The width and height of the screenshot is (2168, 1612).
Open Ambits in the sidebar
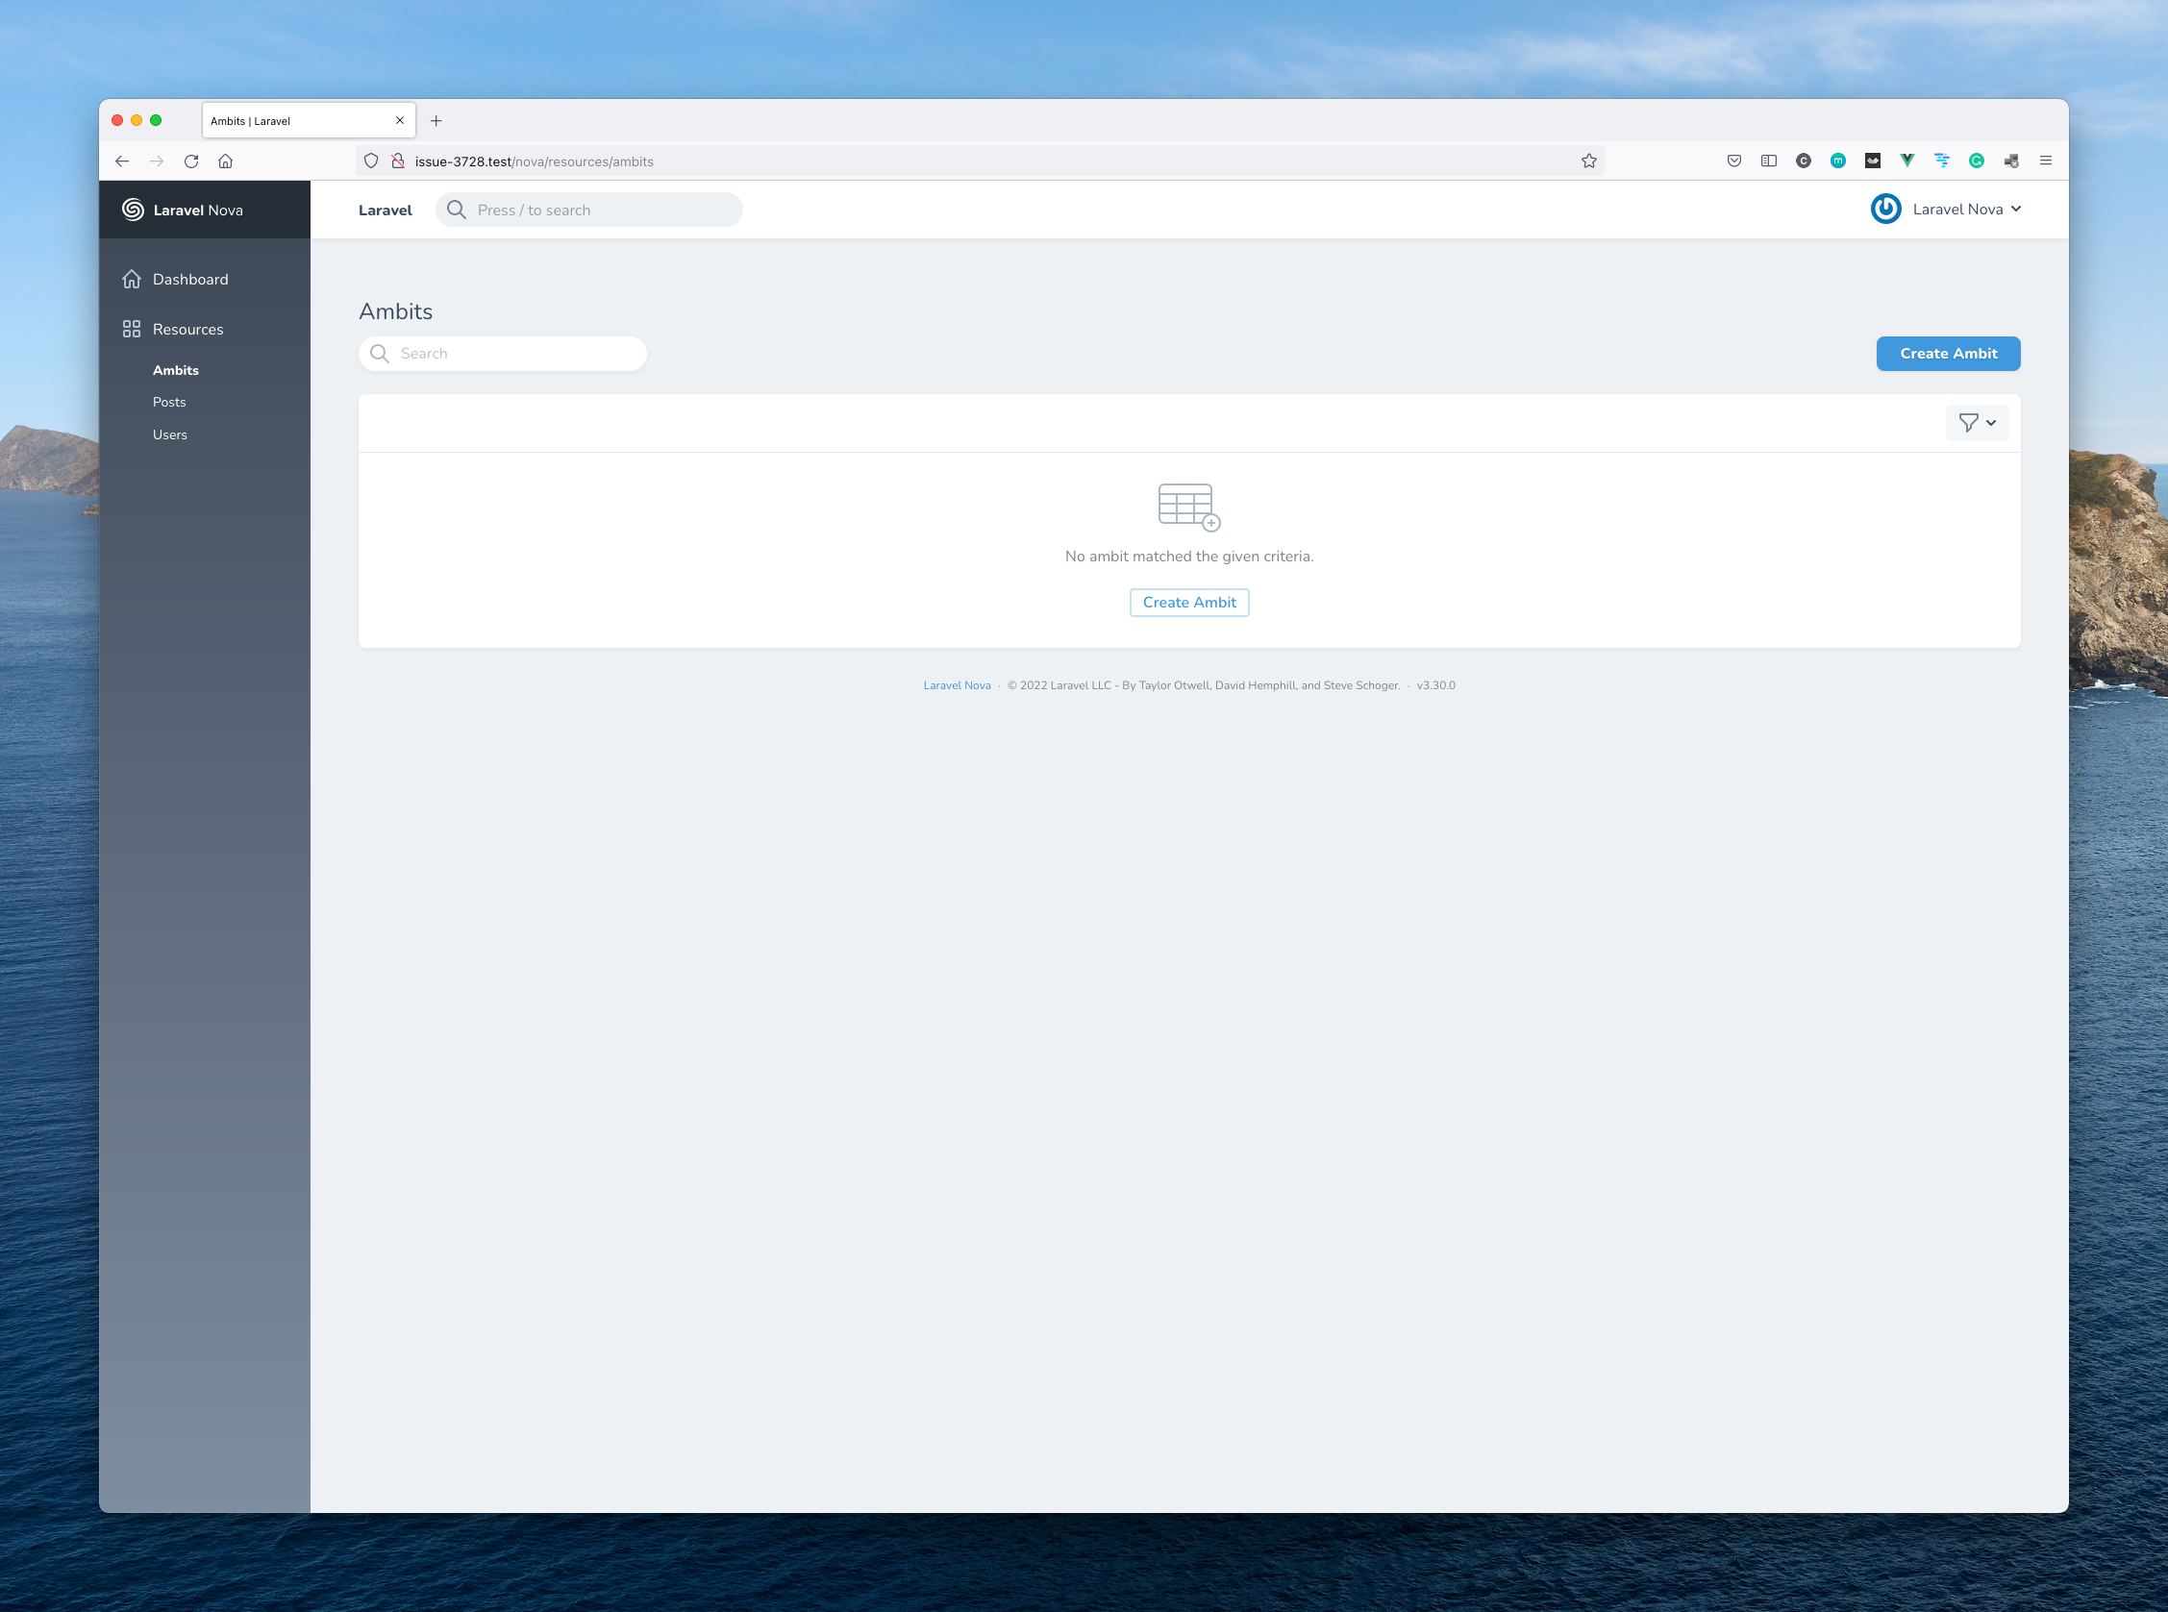[176, 370]
